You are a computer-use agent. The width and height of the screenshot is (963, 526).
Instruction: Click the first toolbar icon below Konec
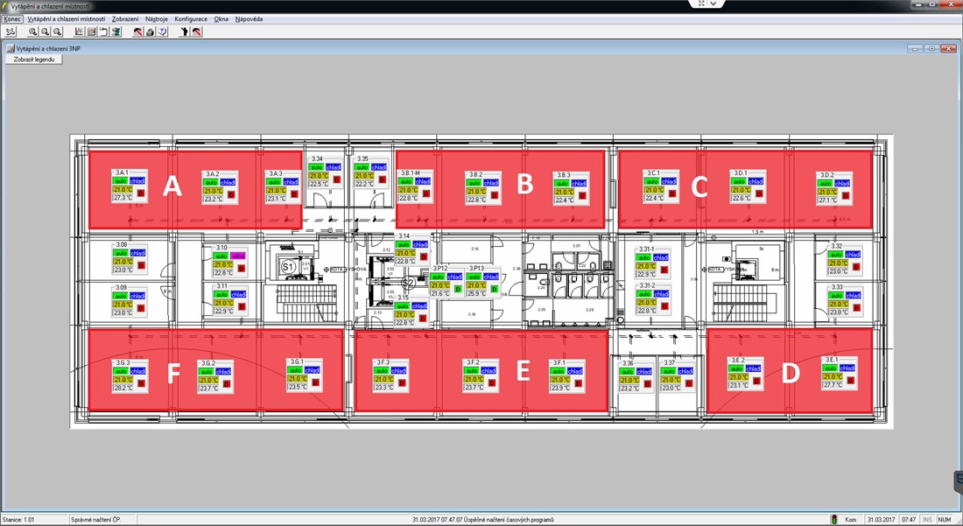11,32
